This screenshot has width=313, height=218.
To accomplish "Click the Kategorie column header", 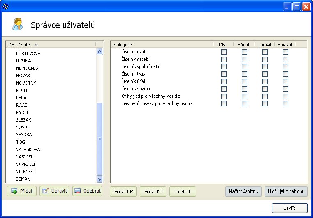I will 162,45.
